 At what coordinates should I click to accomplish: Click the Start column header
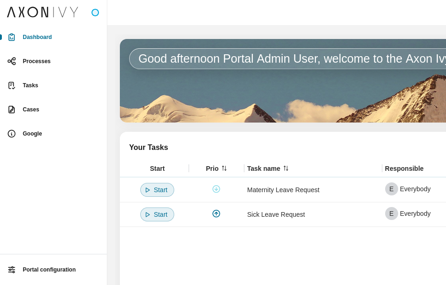[x=157, y=168]
